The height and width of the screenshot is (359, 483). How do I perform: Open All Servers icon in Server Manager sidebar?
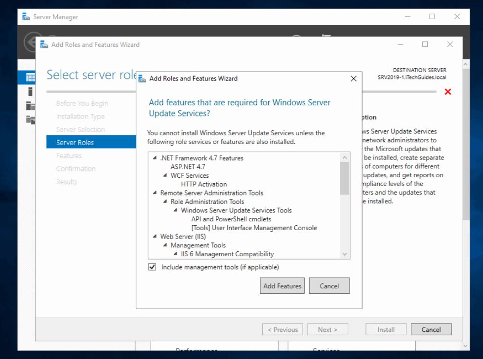click(x=31, y=106)
